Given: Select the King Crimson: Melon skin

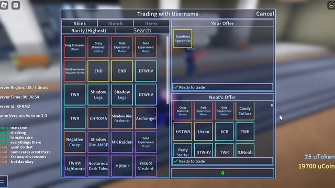Looking at the screenshot, I should pos(74,47).
